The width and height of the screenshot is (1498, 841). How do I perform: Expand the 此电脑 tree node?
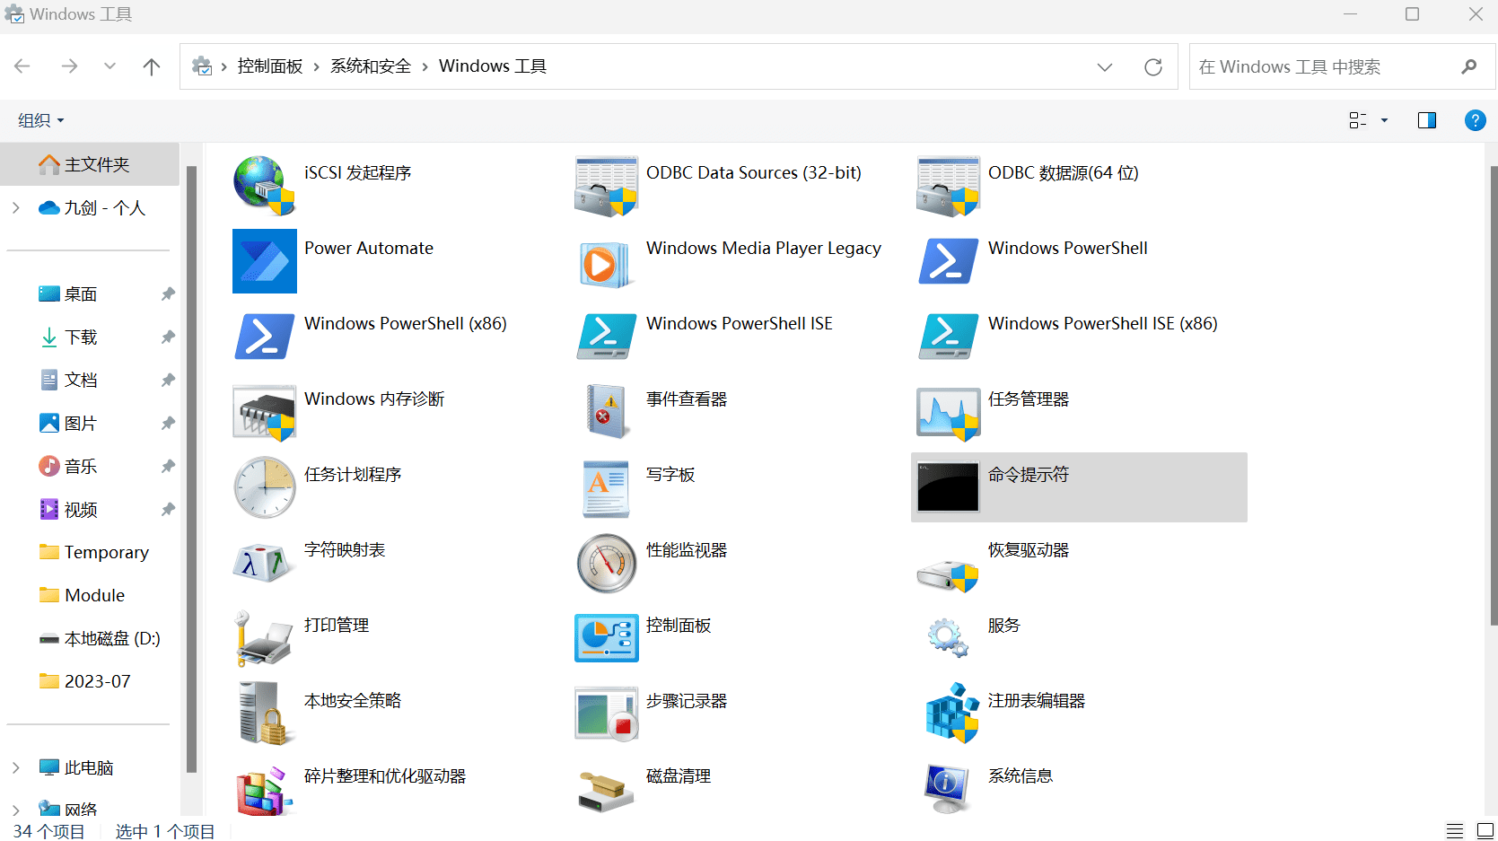click(x=16, y=767)
